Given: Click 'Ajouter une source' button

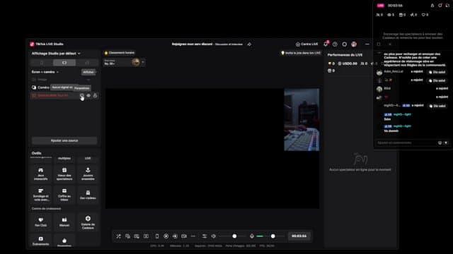Looking at the screenshot, I should (64, 140).
